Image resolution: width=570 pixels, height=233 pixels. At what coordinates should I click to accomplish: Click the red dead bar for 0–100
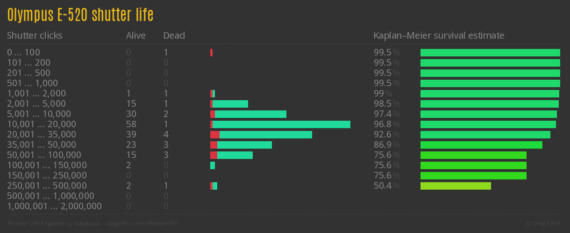click(211, 53)
